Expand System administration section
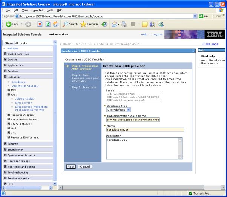Viewport: 227px width, 197px height. (5, 155)
